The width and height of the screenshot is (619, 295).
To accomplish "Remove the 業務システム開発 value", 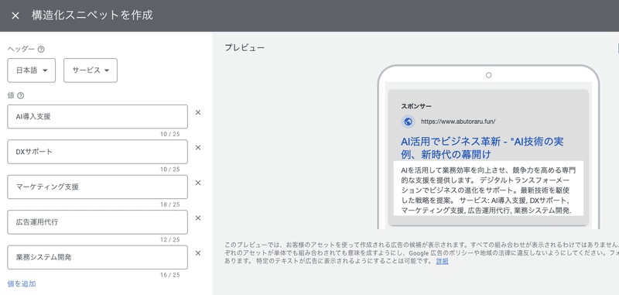I will [198, 253].
